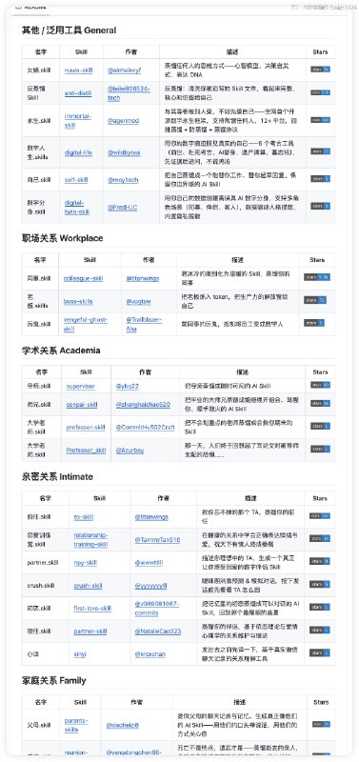Click stars badge in first-love-skill row
359x762 pixels.
320,607
